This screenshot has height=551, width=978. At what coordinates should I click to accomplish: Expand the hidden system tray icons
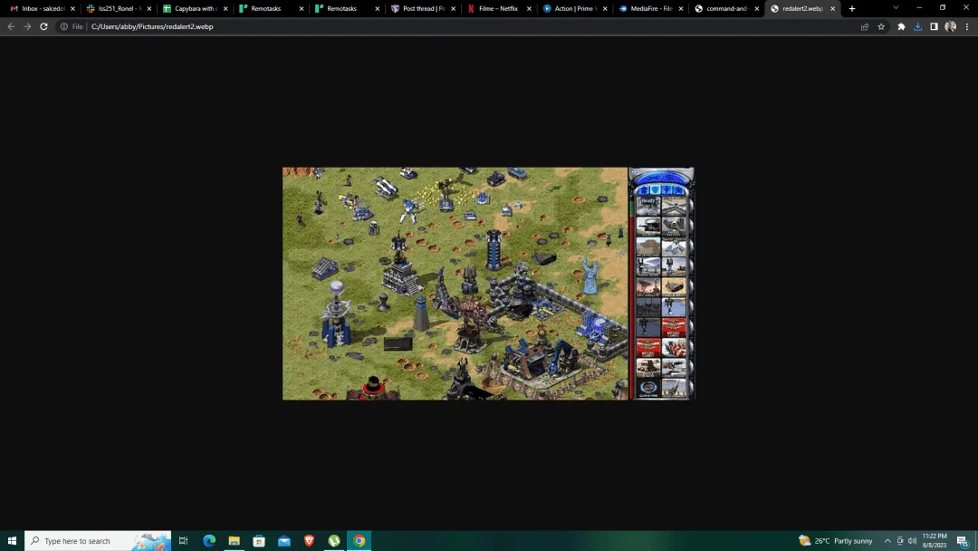point(887,541)
